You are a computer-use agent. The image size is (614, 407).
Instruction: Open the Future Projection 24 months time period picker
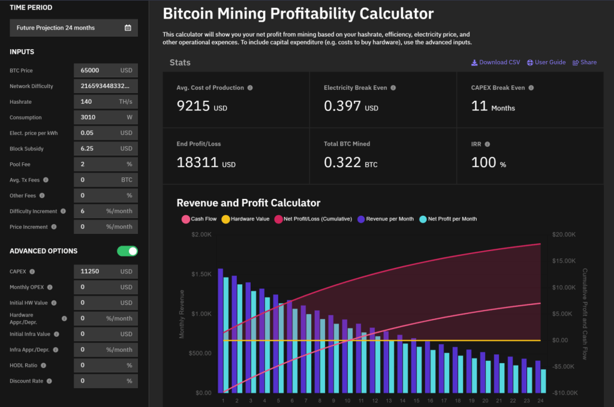tap(74, 28)
